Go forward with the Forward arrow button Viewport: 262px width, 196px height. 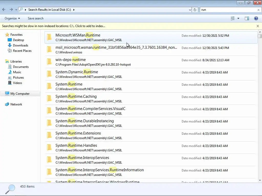(11, 10)
